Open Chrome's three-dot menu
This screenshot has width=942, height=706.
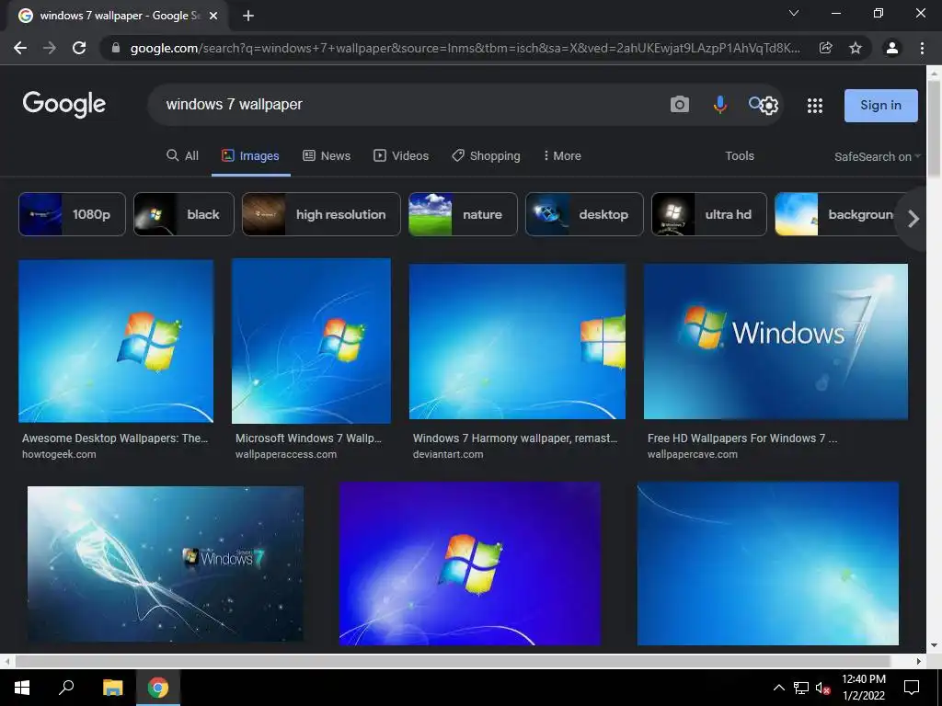coord(922,48)
